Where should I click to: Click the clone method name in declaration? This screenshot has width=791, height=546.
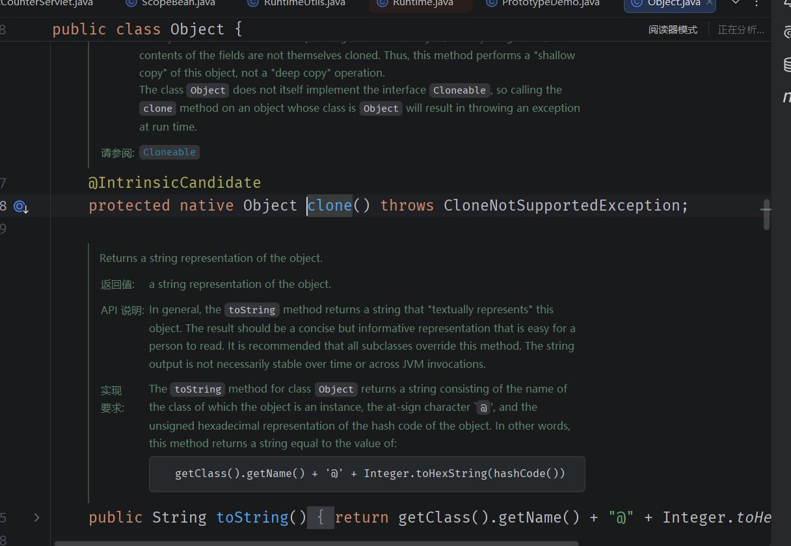click(330, 205)
